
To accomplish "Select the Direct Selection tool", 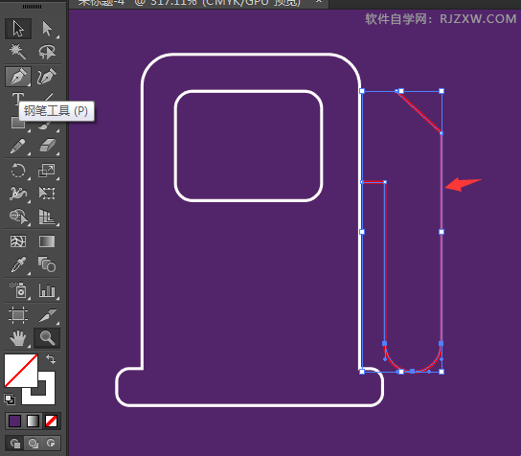I will (47, 28).
